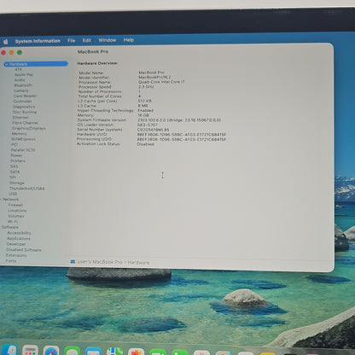Click User's MacBook Pro in path bar
This screenshot has height=355, width=355.
point(100,262)
